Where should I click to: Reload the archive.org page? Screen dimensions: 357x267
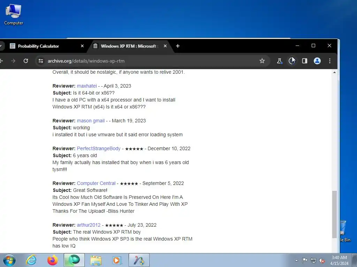(x=26, y=61)
